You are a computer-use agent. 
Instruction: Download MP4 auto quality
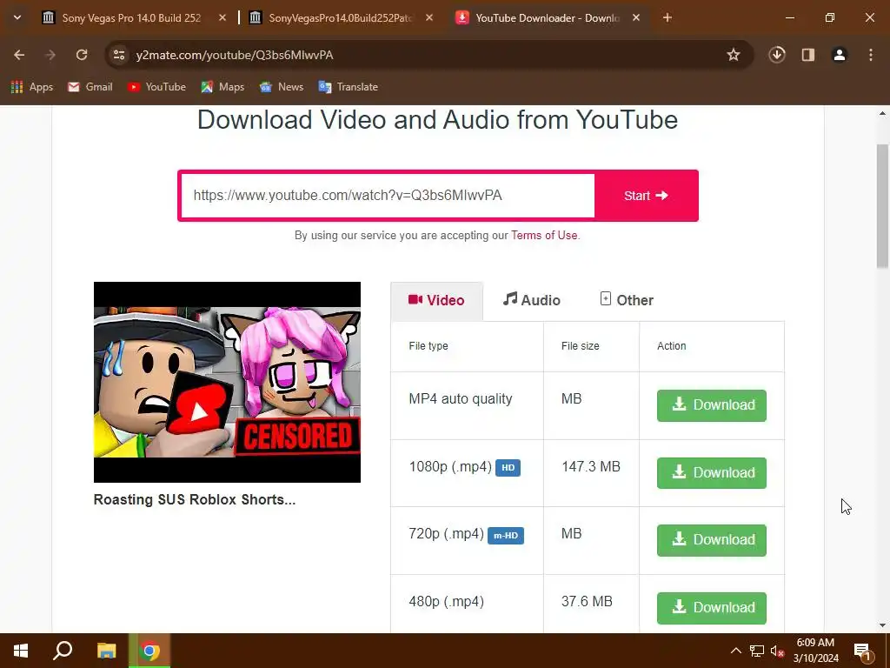711,405
